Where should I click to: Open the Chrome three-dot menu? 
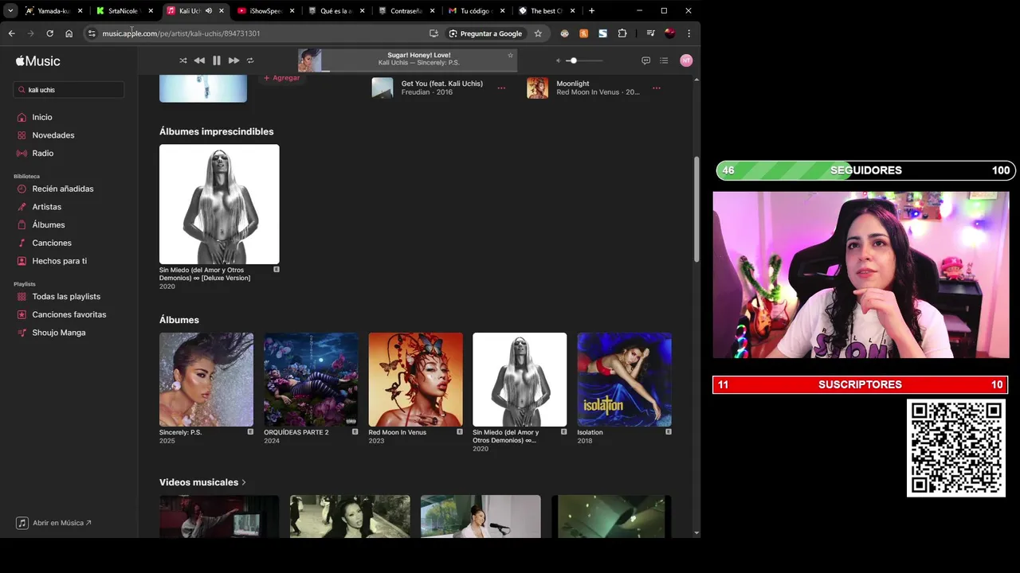click(x=688, y=33)
